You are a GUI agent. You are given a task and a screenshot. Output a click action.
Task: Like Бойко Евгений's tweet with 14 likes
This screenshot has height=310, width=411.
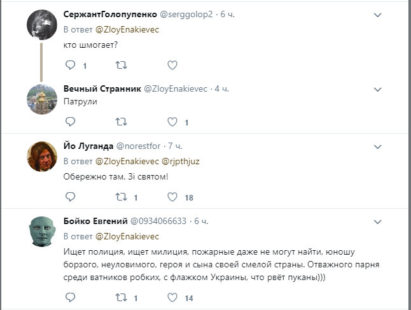tap(172, 297)
